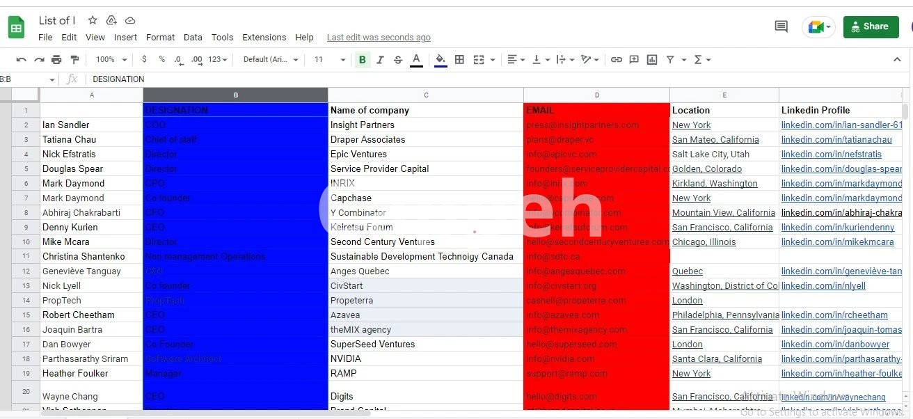The height and width of the screenshot is (419, 913).
Task: Click the insert link icon
Action: pos(616,60)
